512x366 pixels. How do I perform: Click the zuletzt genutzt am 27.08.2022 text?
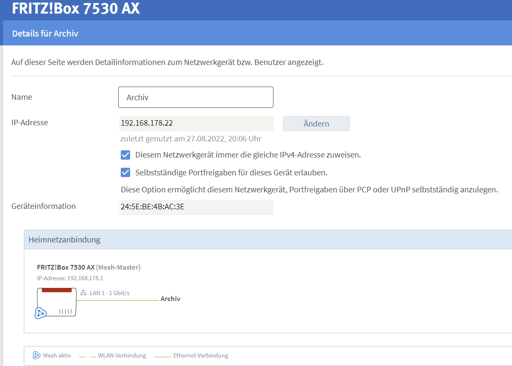tap(191, 139)
